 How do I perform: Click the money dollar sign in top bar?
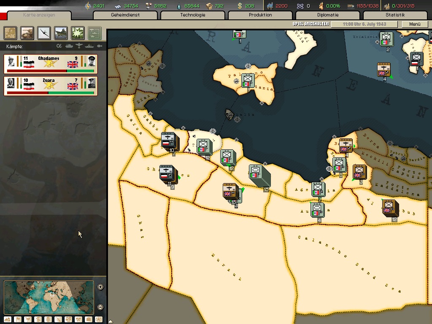click(x=240, y=6)
